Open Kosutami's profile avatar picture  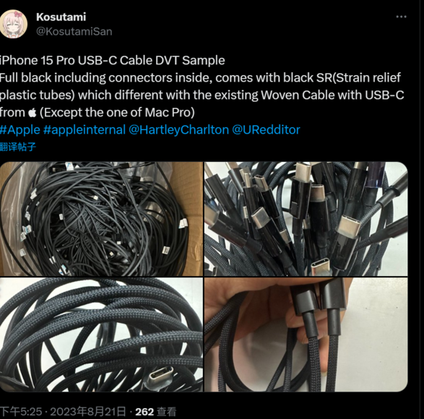tap(13, 25)
